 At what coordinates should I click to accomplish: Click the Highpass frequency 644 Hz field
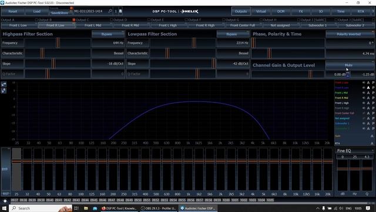(x=108, y=43)
